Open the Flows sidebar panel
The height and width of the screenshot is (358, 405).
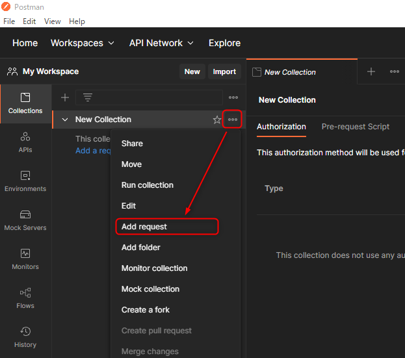click(25, 299)
